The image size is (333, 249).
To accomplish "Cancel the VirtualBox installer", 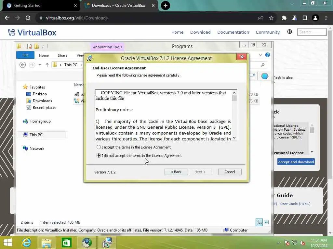I will [230, 172].
